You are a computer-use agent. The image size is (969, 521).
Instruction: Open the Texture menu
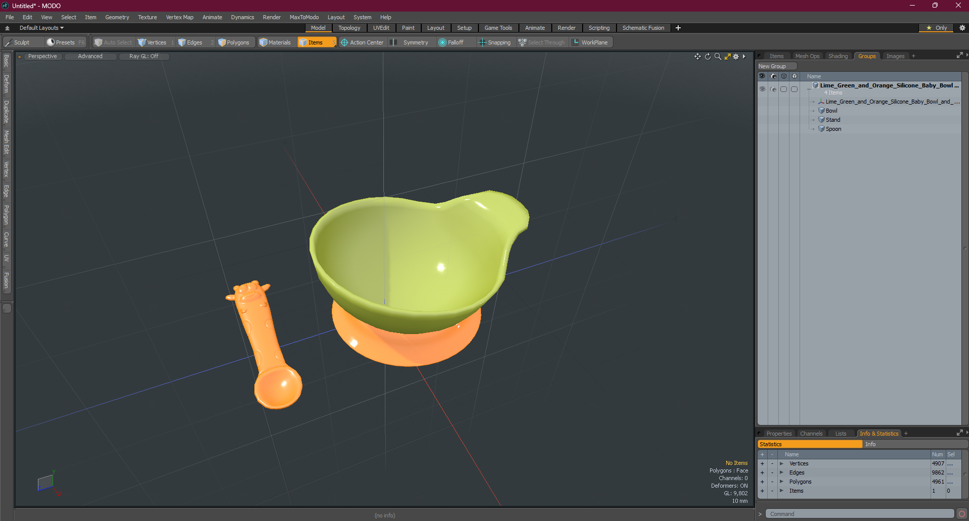pos(147,17)
